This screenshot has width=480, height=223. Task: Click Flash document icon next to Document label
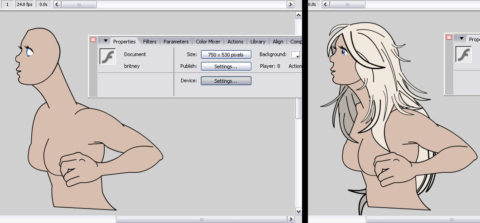pos(107,56)
